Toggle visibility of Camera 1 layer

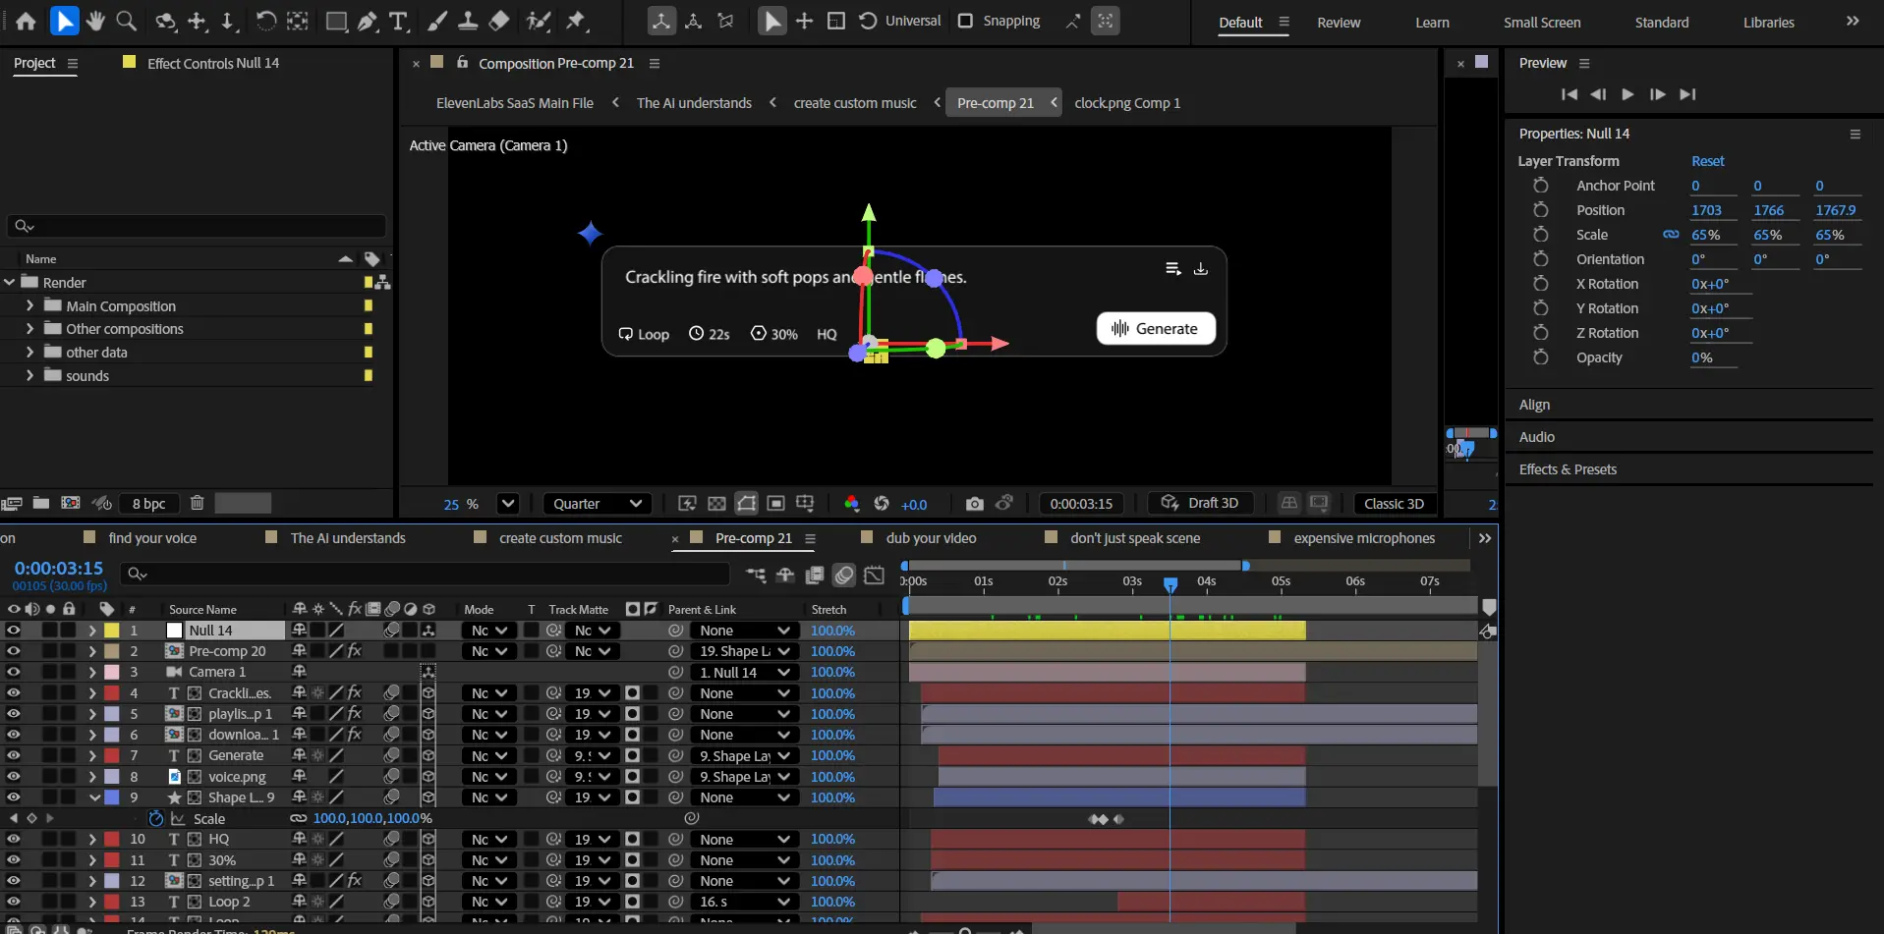14,672
